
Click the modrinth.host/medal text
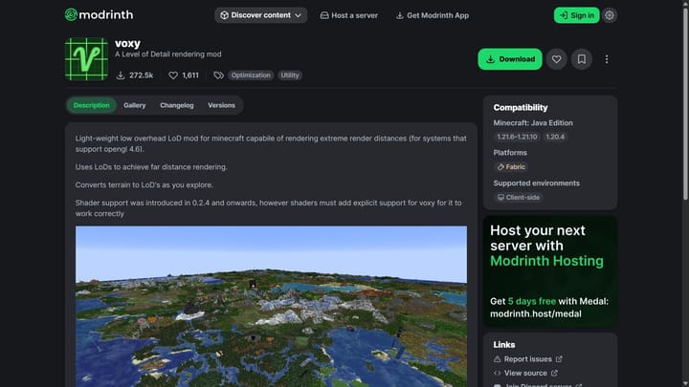click(x=536, y=313)
